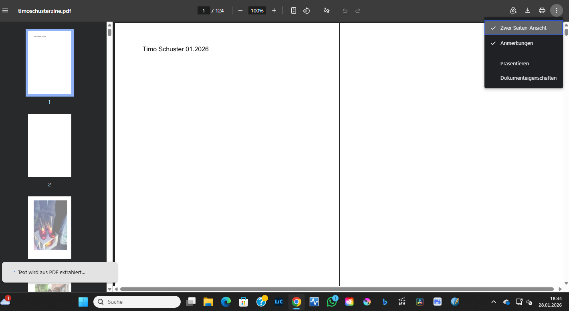The height and width of the screenshot is (311, 569).
Task: Click the fit to page icon
Action: point(294,10)
